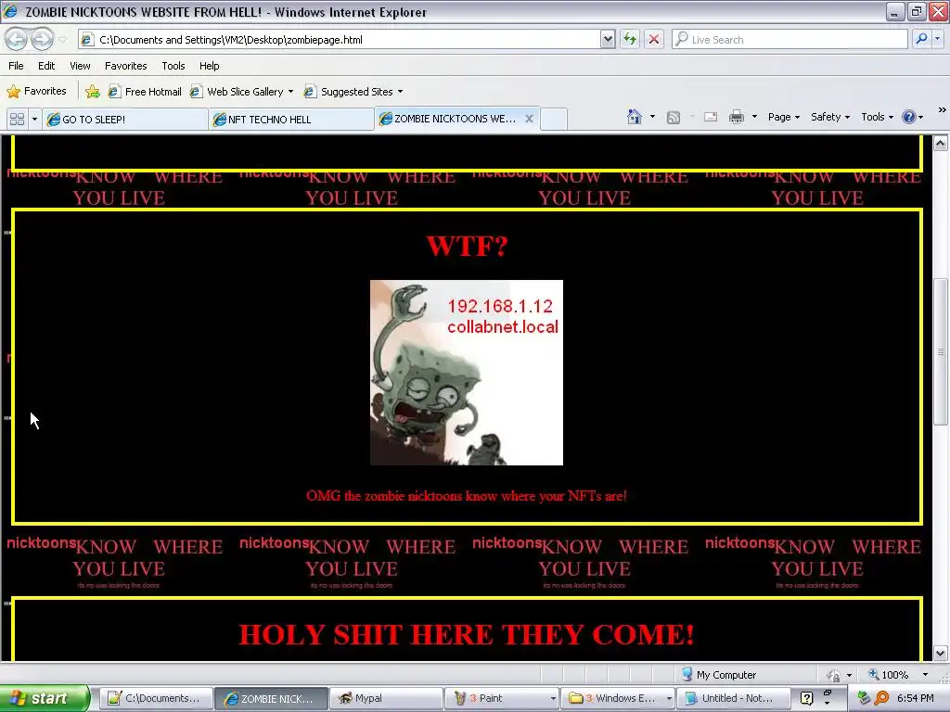Refresh the page with the green arrows icon
Image resolution: width=950 pixels, height=712 pixels.
[630, 39]
